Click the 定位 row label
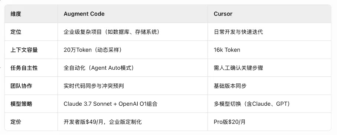The width and height of the screenshot is (337, 135). [x=16, y=32]
